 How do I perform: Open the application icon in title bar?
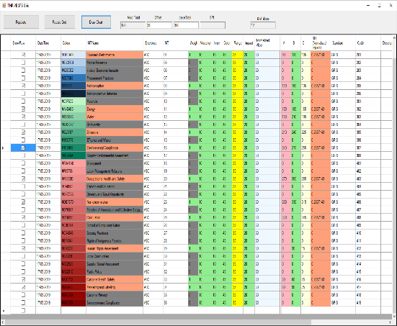(4, 5)
